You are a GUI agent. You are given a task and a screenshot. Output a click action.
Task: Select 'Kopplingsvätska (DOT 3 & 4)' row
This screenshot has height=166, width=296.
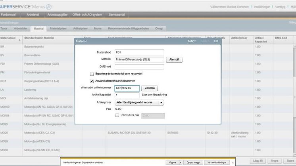pyautogui.click(x=42, y=81)
